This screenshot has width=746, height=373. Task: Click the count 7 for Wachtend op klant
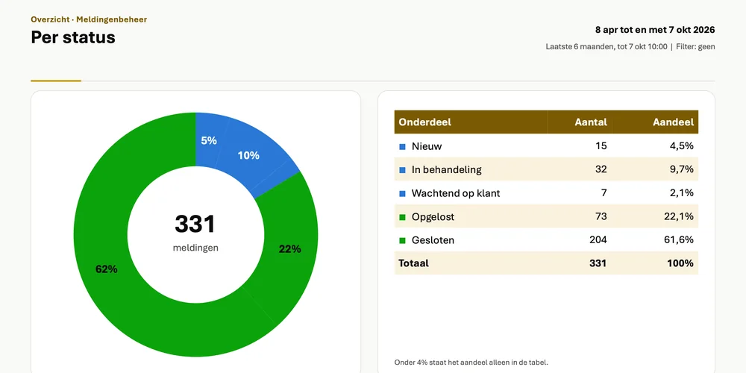click(x=604, y=193)
